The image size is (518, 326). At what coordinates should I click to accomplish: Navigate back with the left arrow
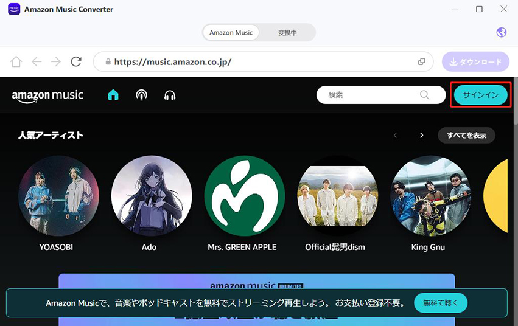37,61
